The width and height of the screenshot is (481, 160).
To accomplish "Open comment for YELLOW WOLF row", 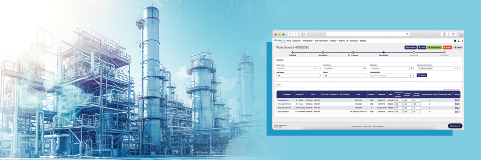I will (458, 112).
